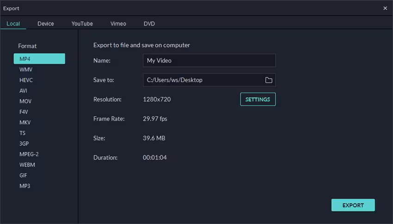Click the Name input field

[209, 60]
